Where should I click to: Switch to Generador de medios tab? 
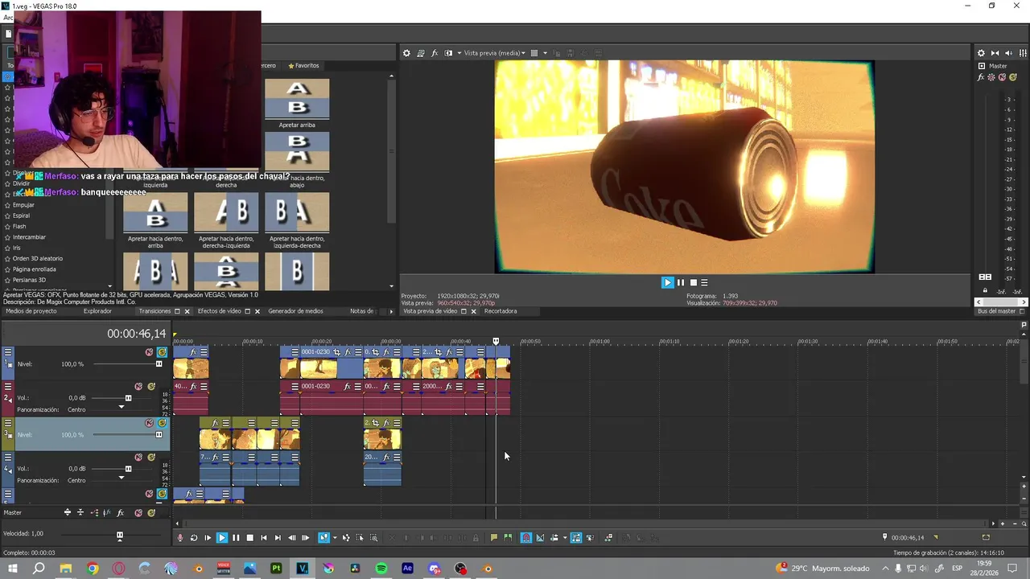[295, 311]
